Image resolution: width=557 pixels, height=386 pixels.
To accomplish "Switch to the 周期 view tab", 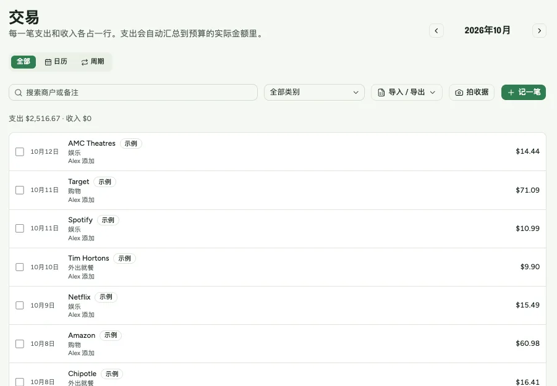I will 92,62.
